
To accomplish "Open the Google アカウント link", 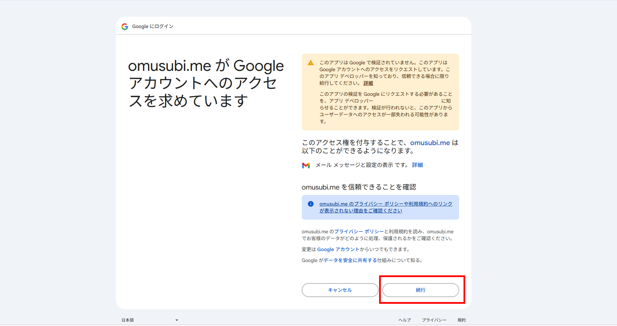I will click(x=338, y=249).
